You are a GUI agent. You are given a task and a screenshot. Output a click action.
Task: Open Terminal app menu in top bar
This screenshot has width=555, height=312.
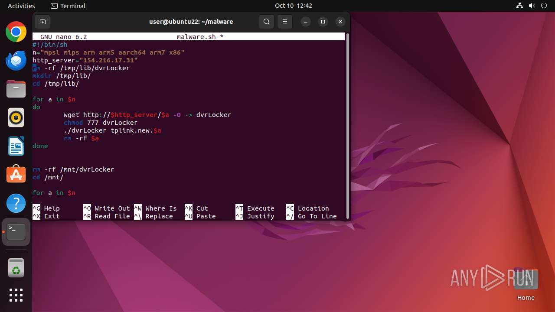pos(68,6)
